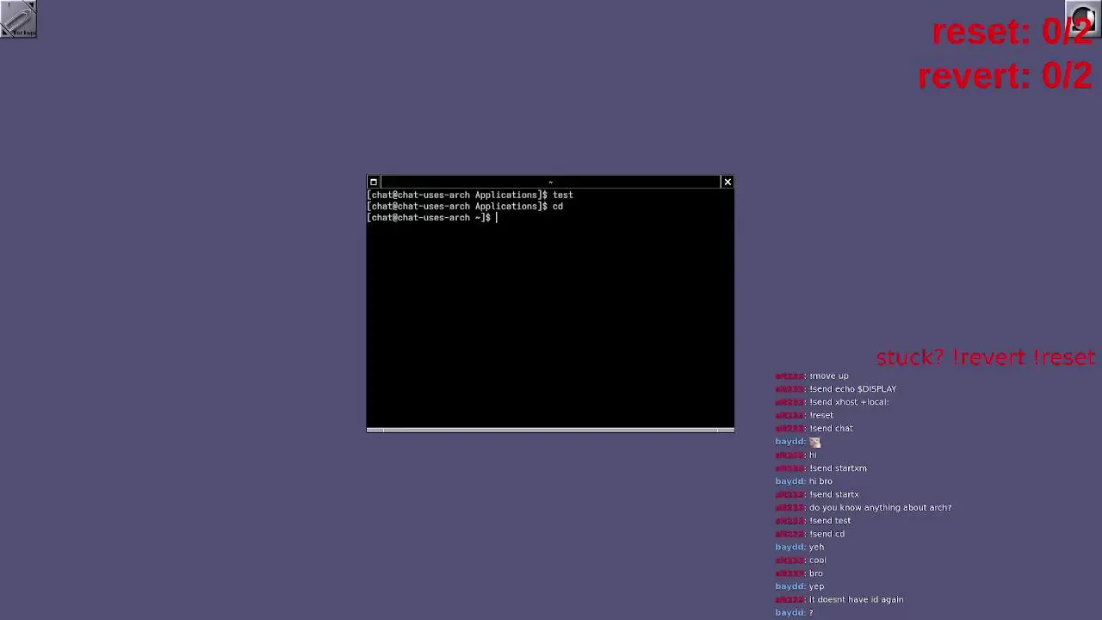Click the 'stuck? !revert !reset' hint

point(985,357)
